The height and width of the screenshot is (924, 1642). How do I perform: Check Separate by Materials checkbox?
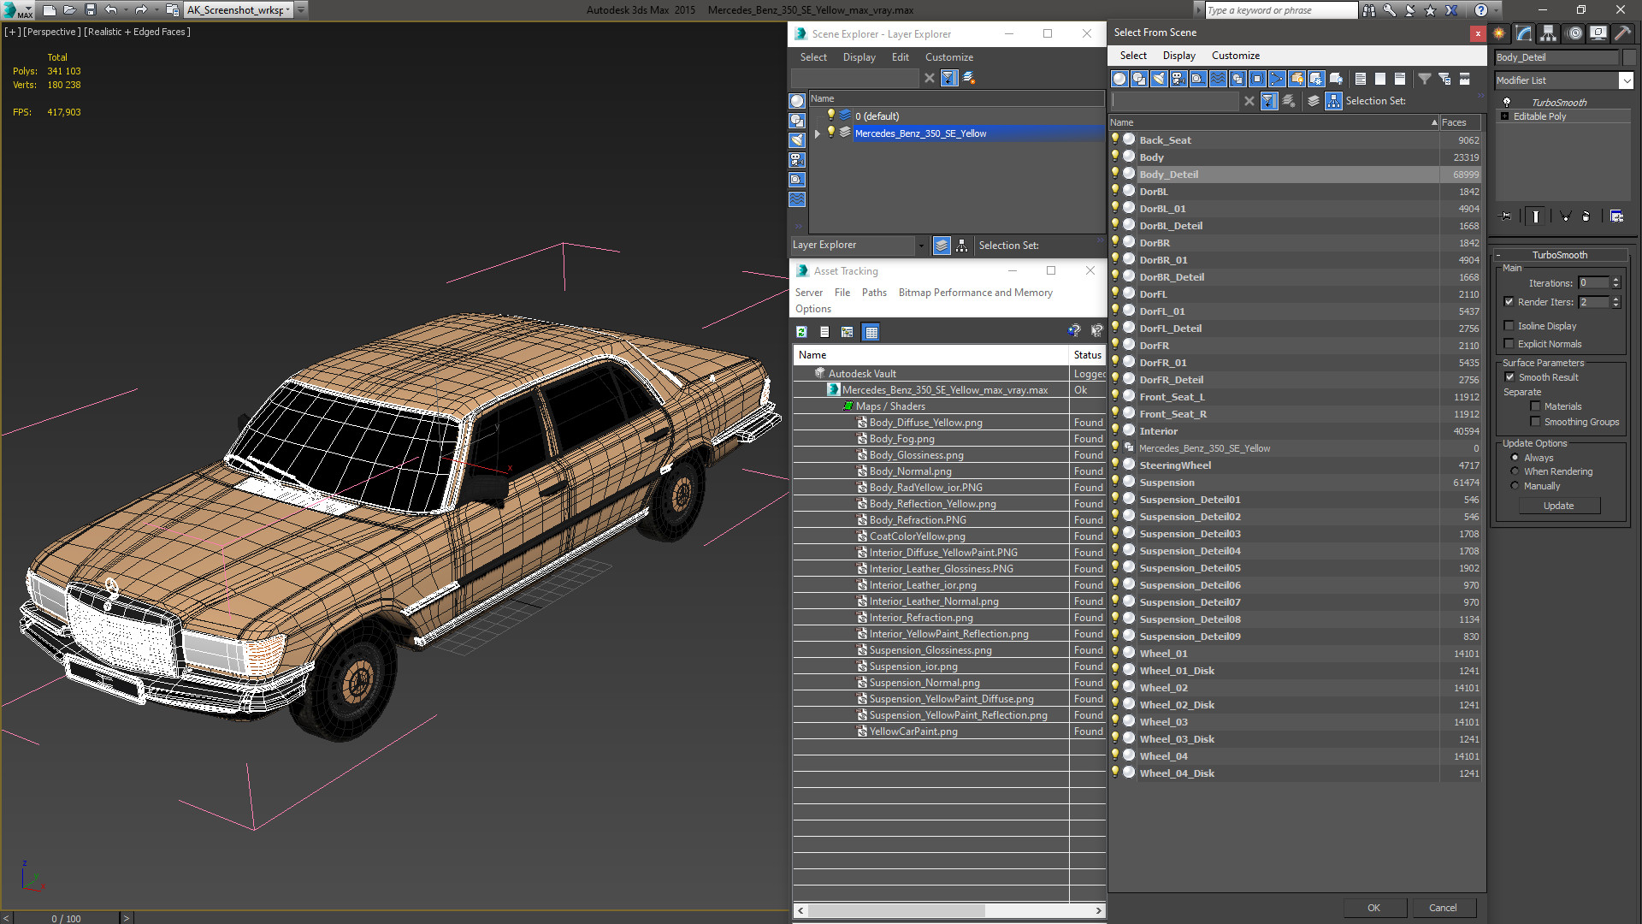[1535, 406]
